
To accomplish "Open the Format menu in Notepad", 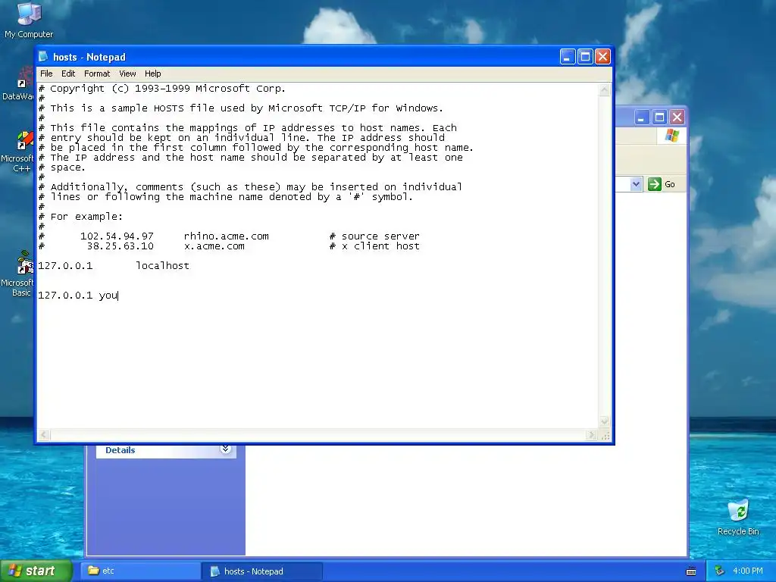I will click(97, 74).
